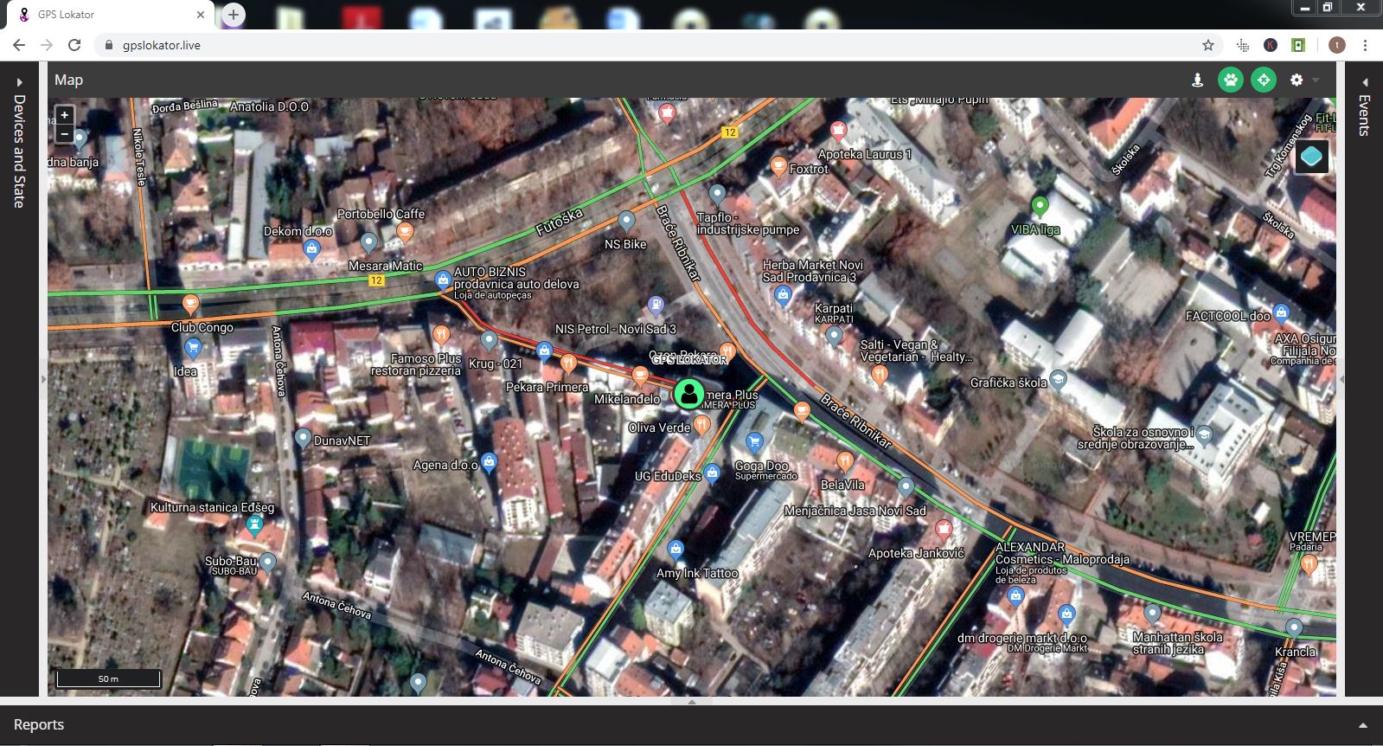Viewport: 1383px width, 746px height.
Task: Click Kulturna stanica Edšeg marker
Action: (x=254, y=524)
